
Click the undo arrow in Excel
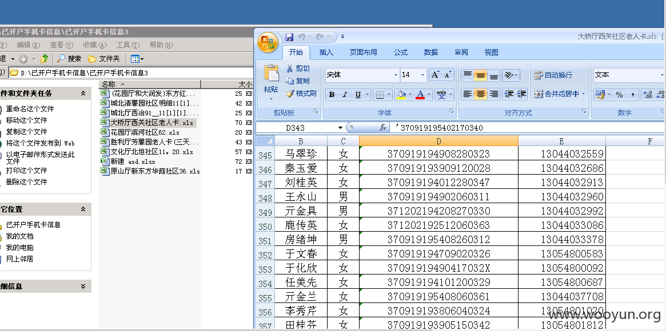click(x=302, y=37)
